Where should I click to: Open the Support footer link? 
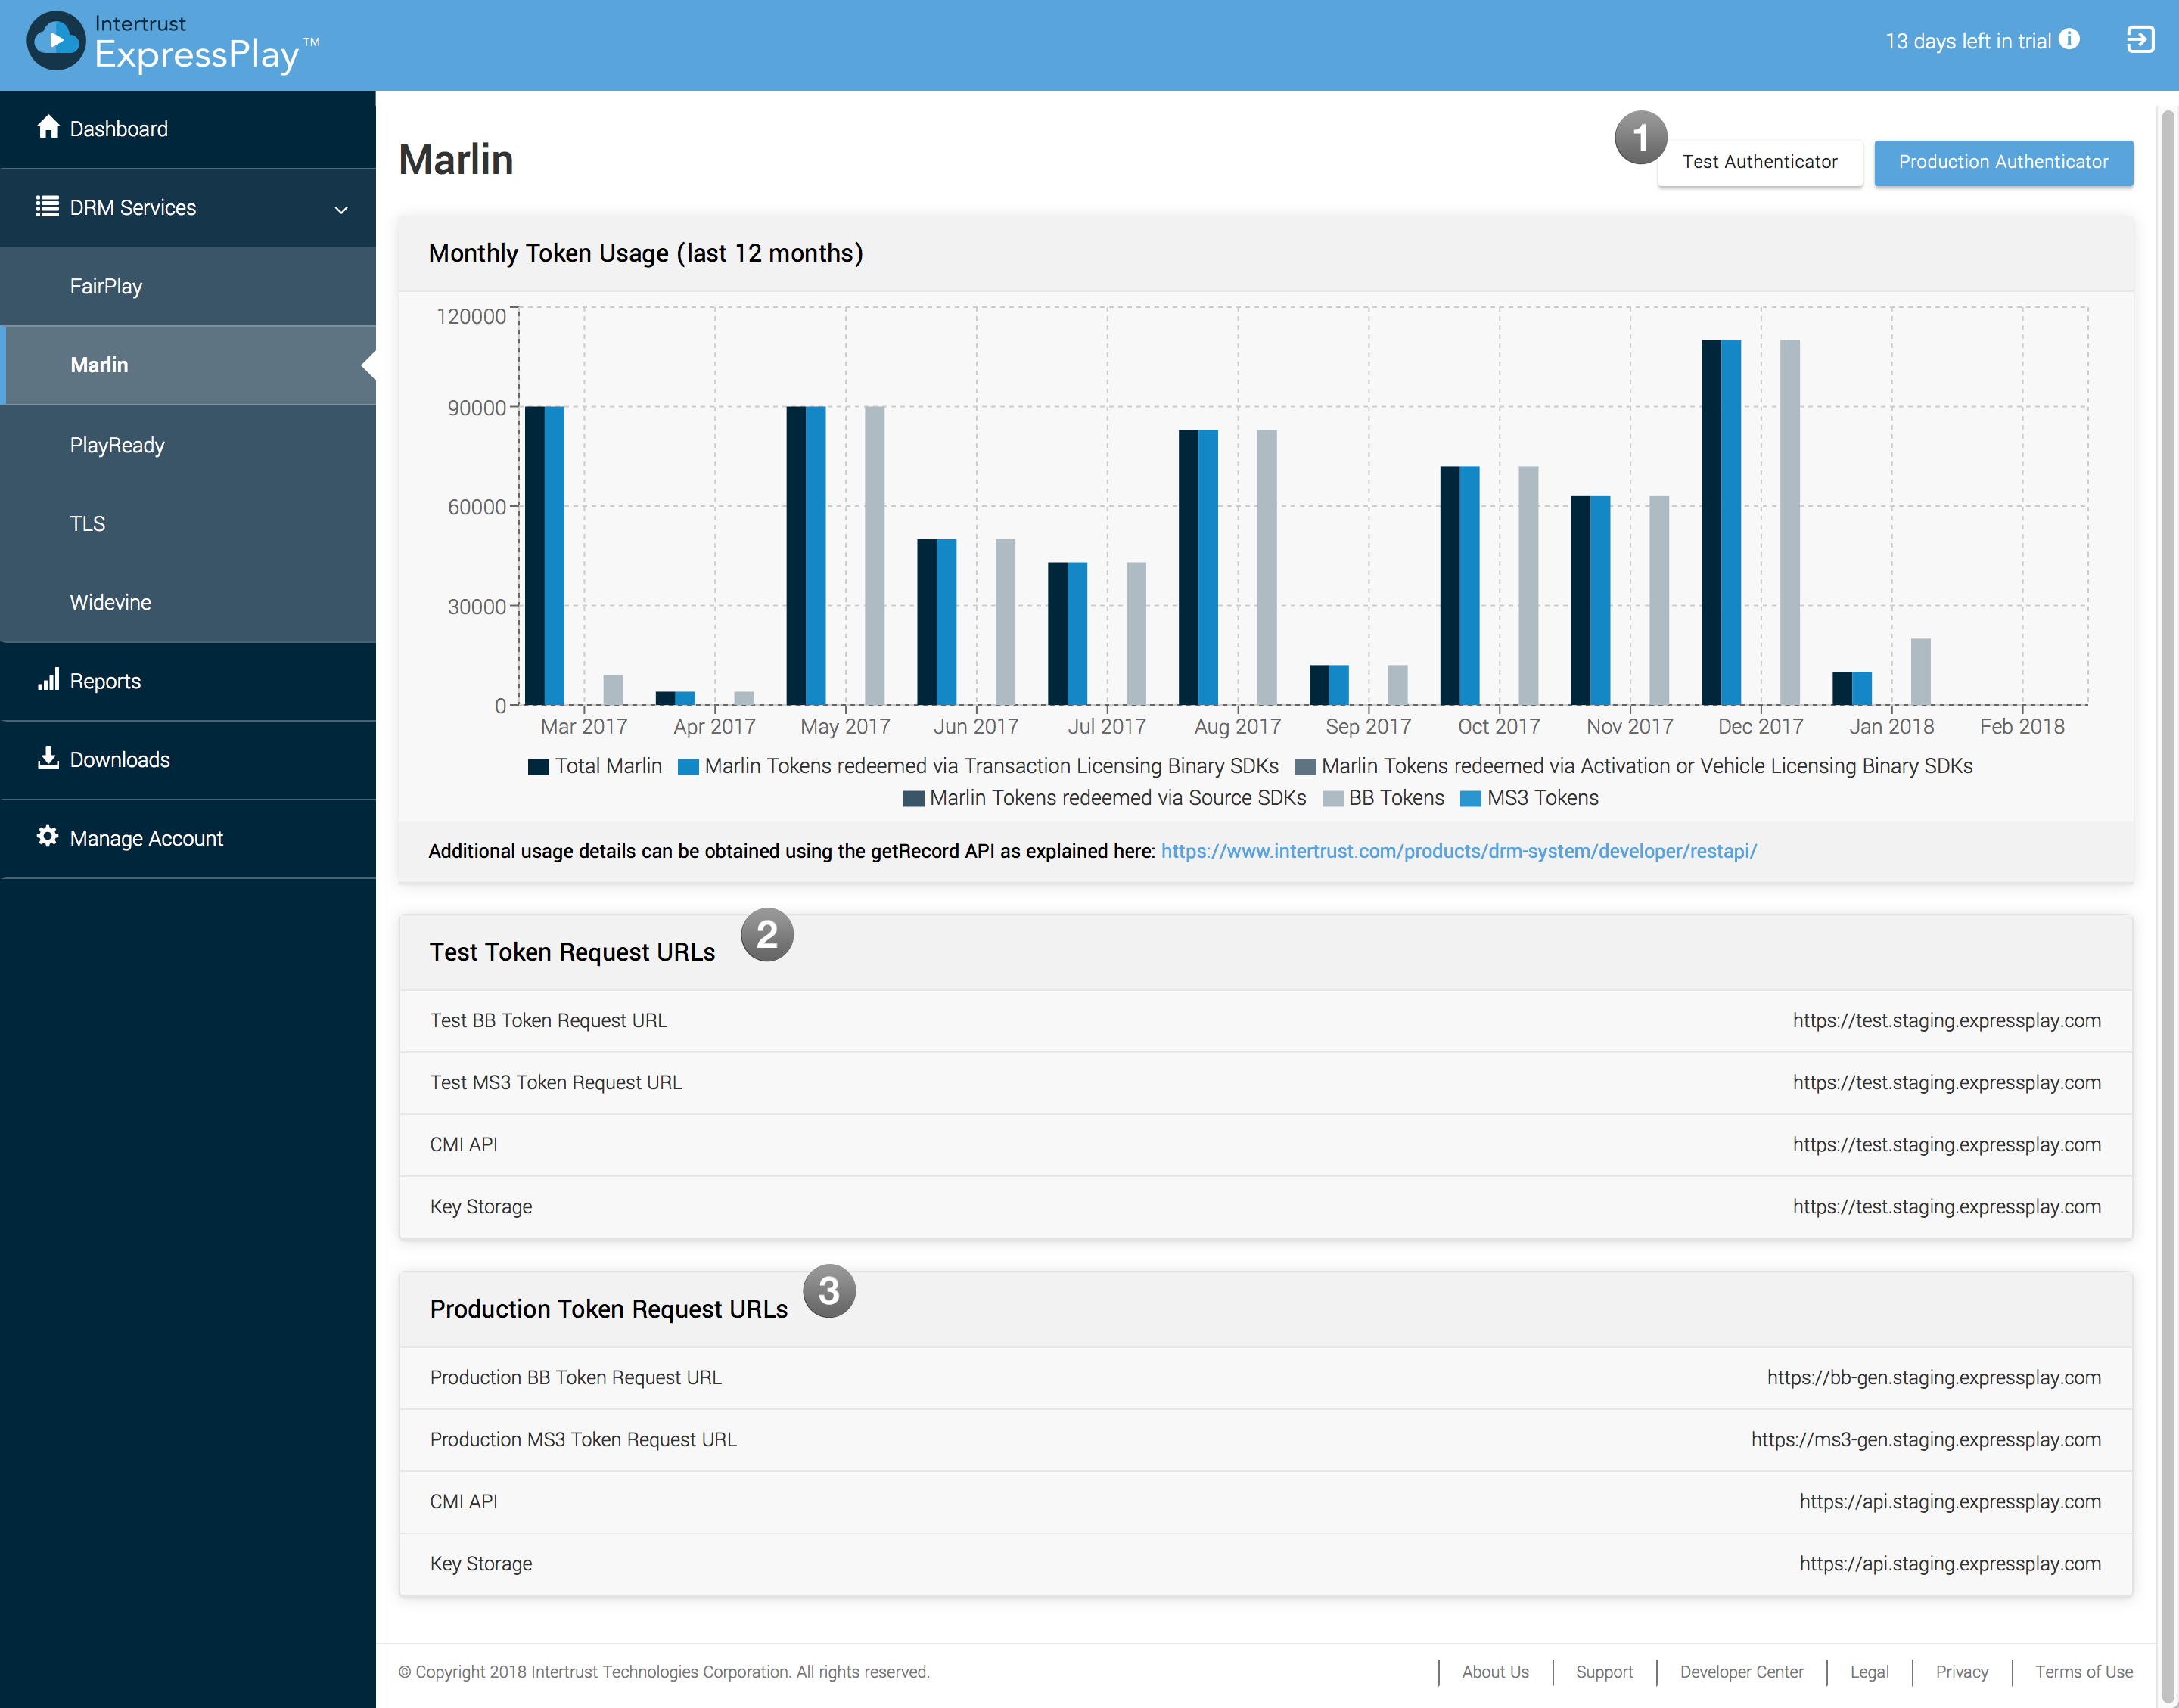[x=1604, y=1672]
